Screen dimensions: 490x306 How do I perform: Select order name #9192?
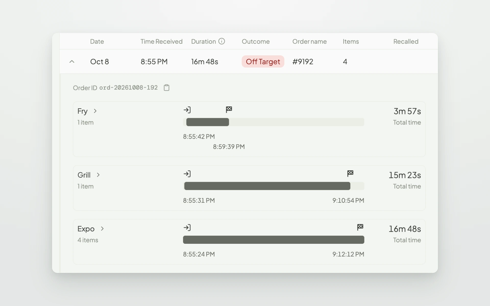tap(303, 62)
